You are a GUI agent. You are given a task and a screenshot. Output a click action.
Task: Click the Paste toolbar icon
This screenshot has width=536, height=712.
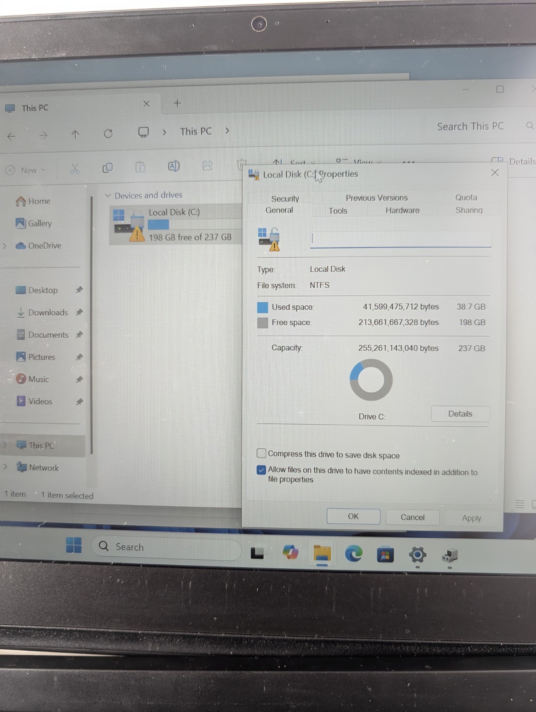tap(140, 167)
